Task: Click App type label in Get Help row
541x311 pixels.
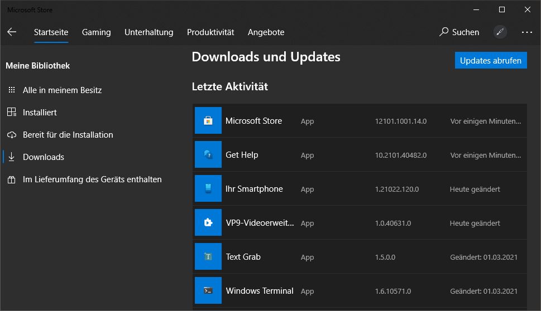Action: tap(307, 155)
